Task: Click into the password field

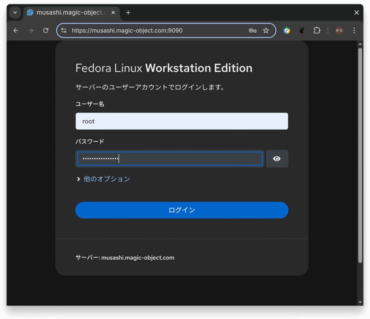Action: coord(170,159)
